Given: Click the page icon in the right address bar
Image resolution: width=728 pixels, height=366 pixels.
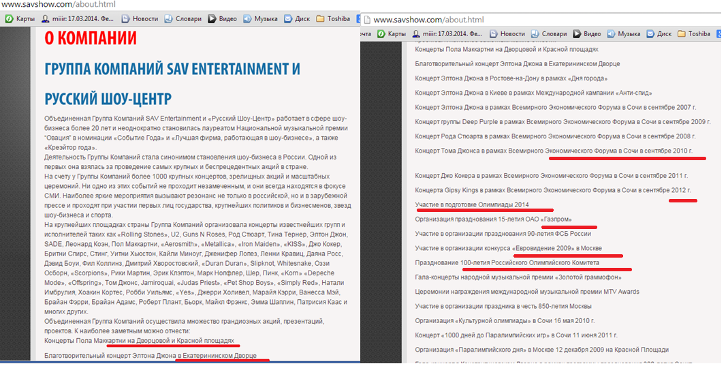Looking at the screenshot, I should pyautogui.click(x=366, y=20).
